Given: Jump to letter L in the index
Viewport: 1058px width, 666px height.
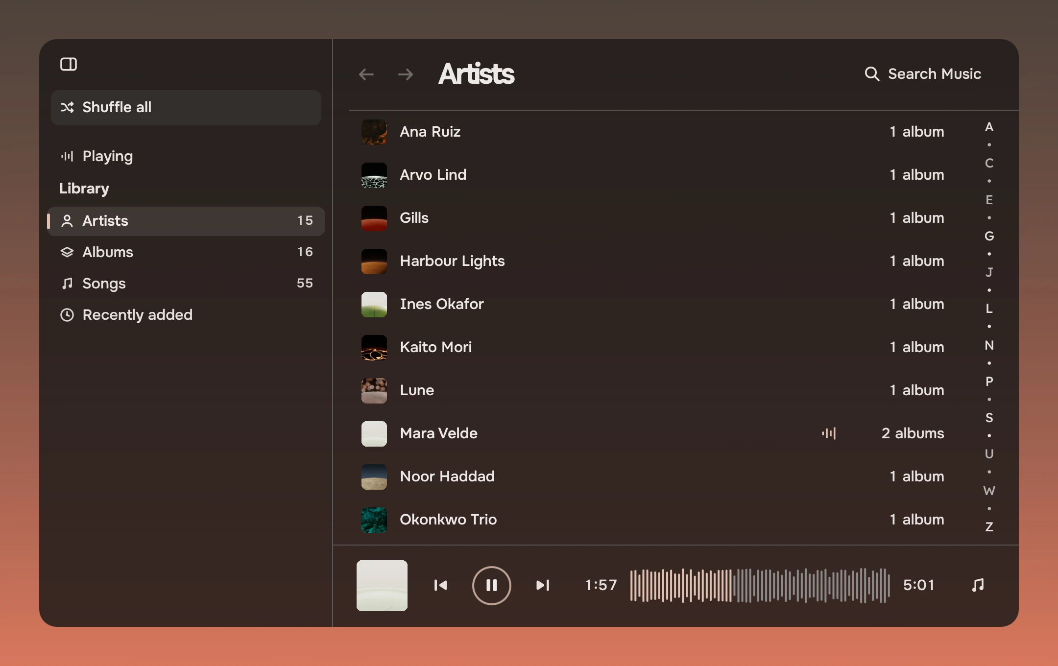Looking at the screenshot, I should (989, 309).
